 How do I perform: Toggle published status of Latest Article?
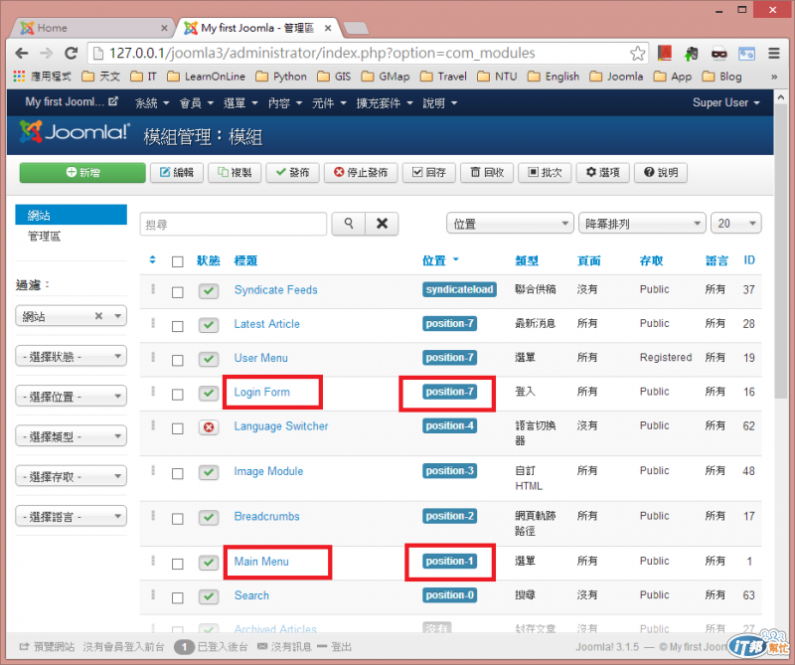point(209,325)
